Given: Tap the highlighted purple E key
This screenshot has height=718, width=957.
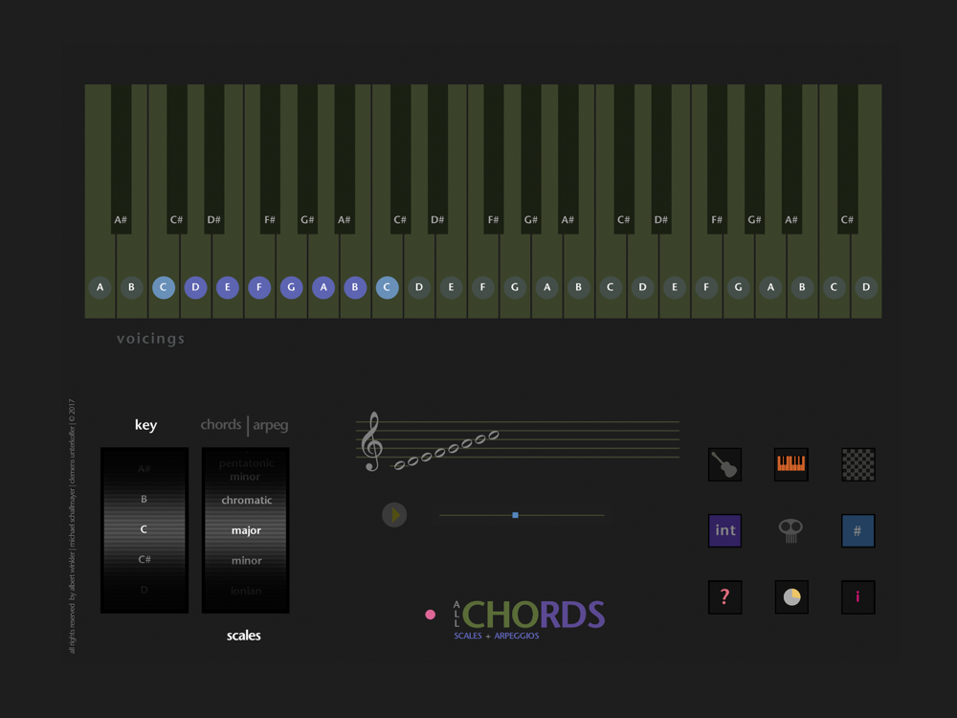Looking at the screenshot, I should click(x=227, y=287).
